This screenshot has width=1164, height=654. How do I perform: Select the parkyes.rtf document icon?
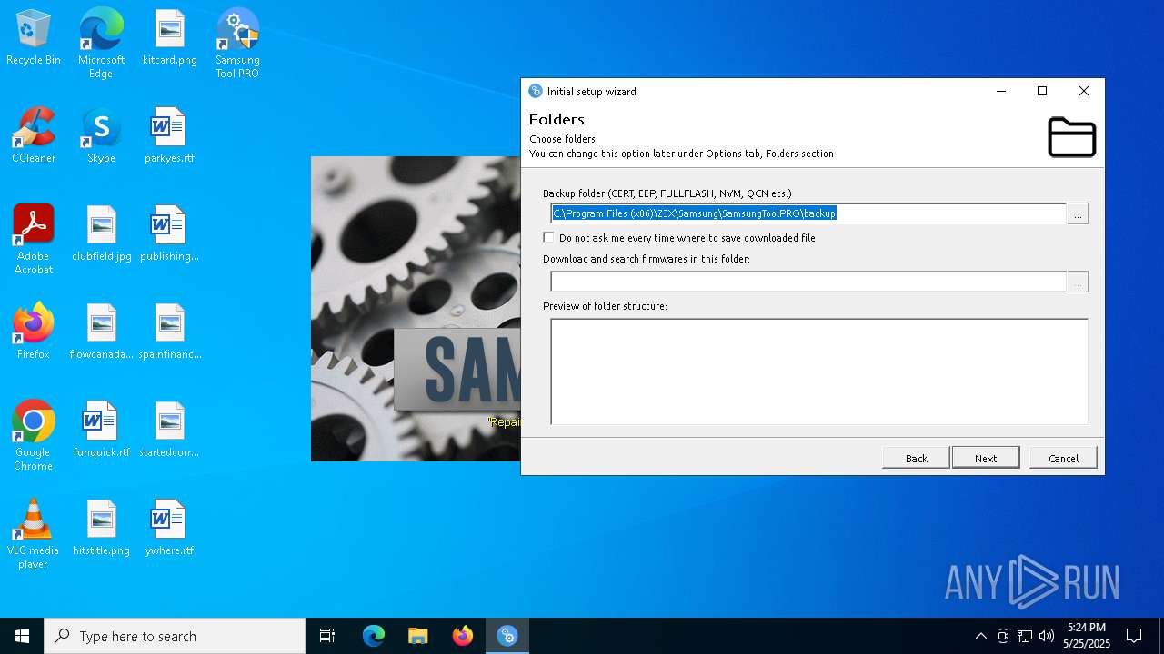(x=169, y=135)
